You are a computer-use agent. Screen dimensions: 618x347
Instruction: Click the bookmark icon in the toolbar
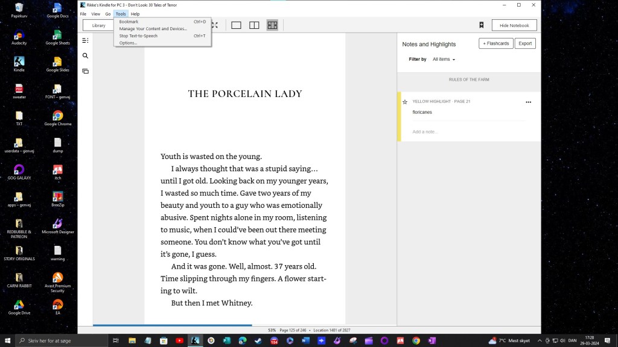[481, 25]
